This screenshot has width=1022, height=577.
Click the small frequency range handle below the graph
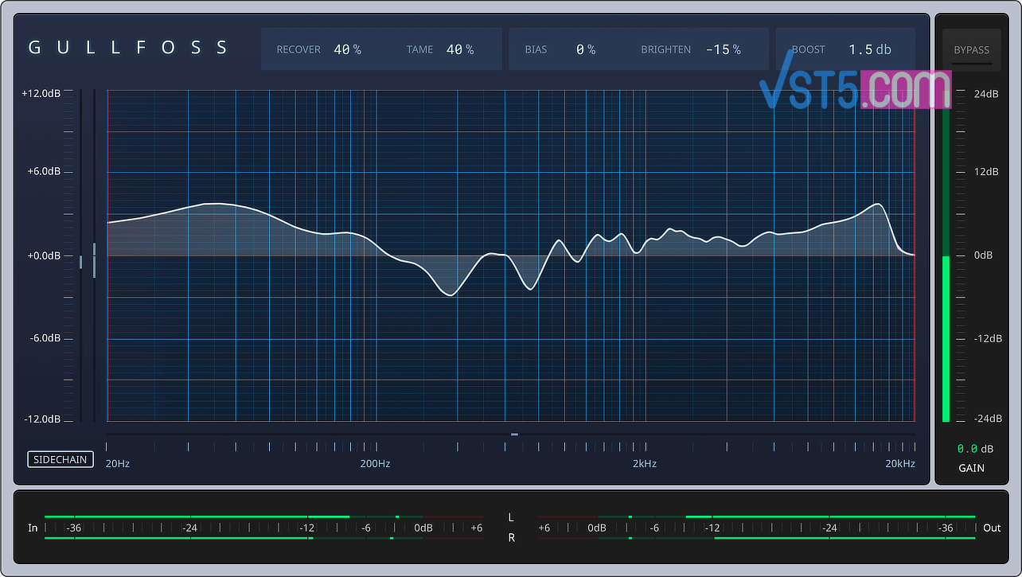[x=514, y=435]
